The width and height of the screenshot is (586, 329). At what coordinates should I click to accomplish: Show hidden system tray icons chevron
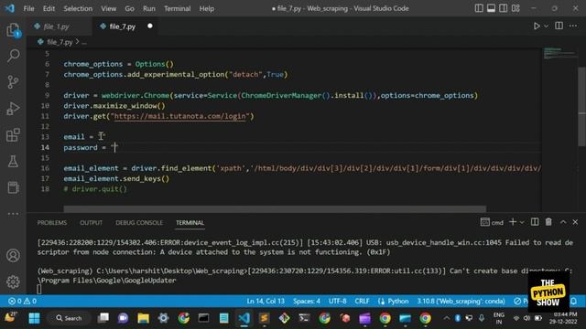click(446, 318)
